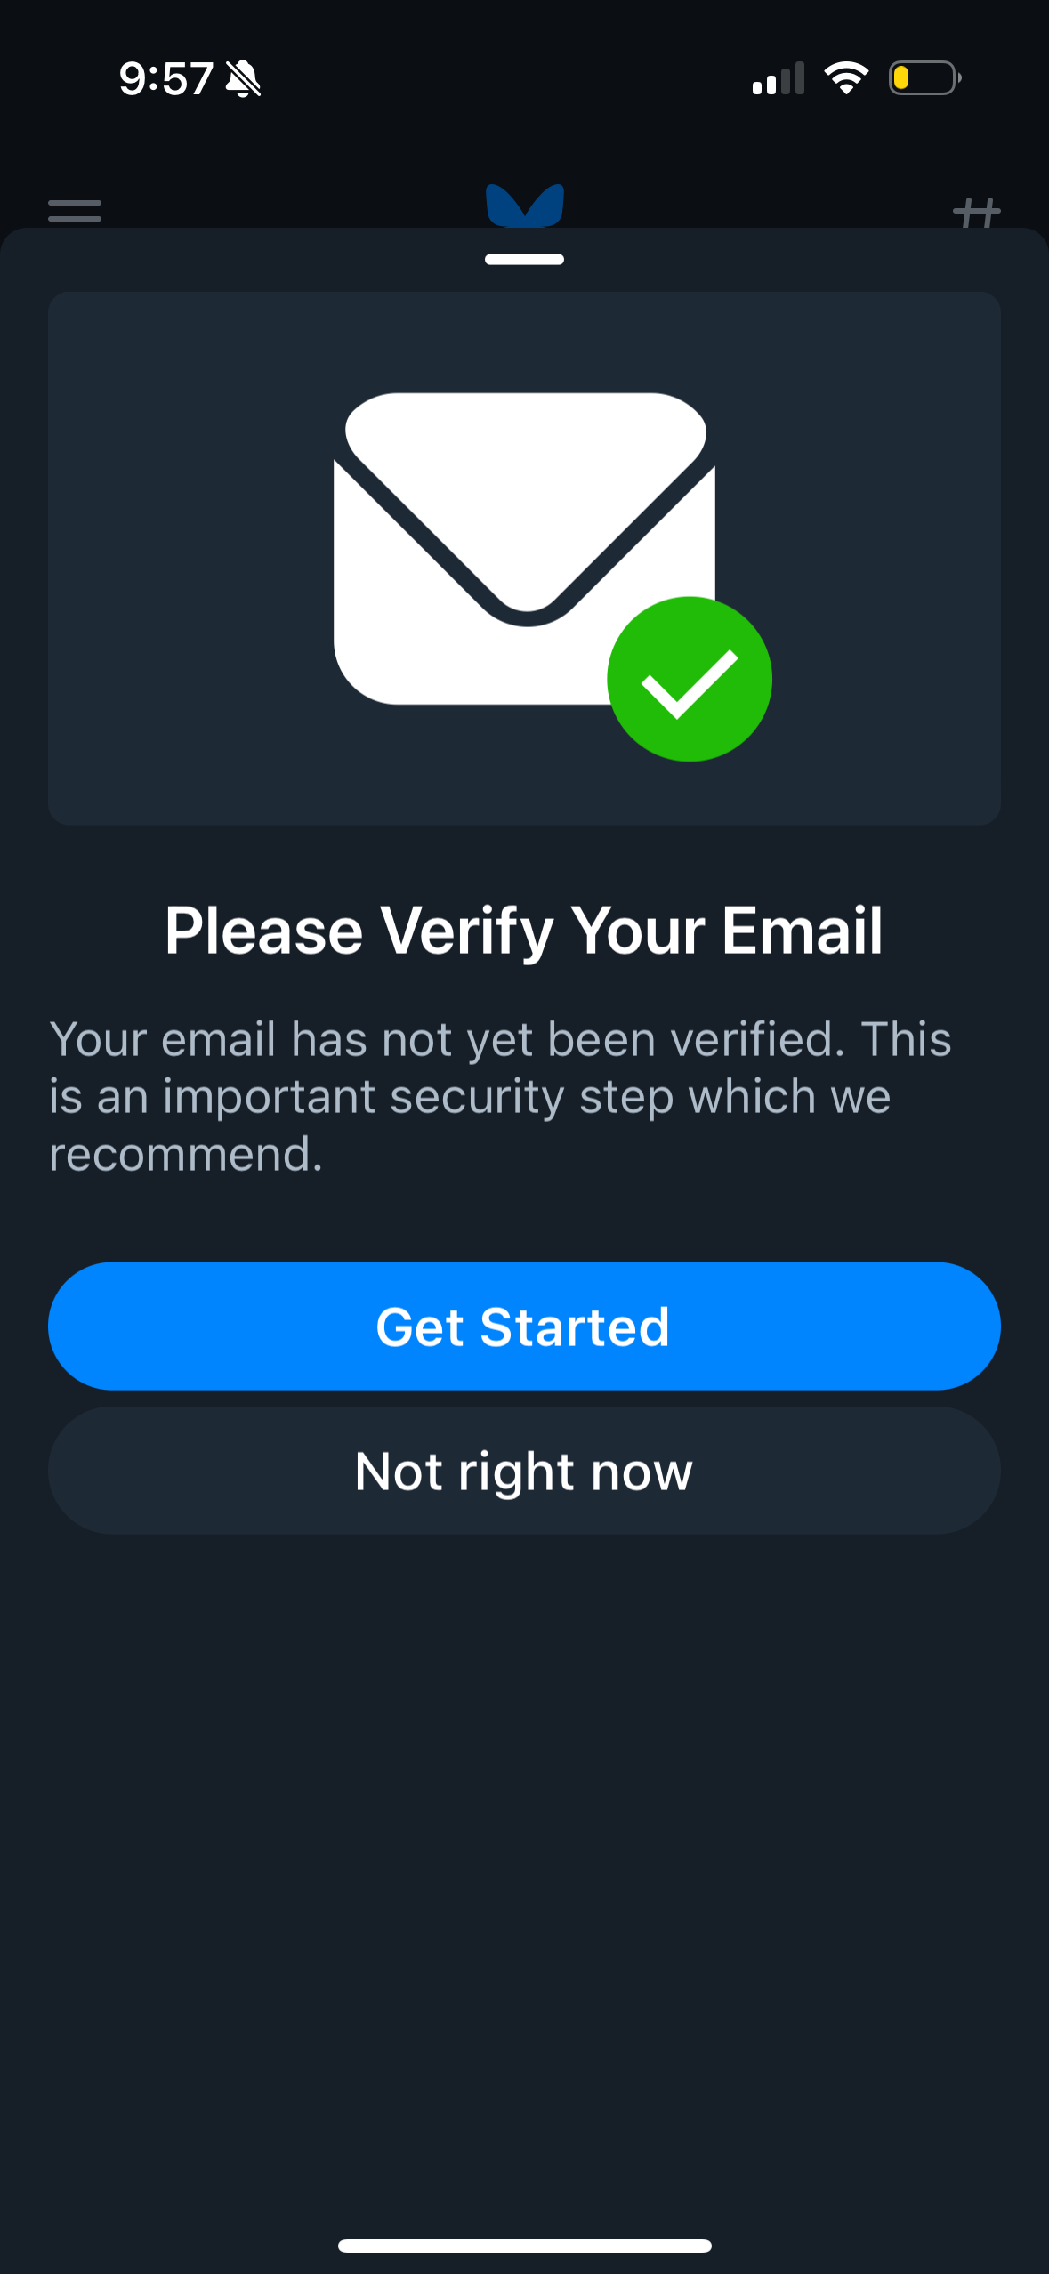Tap the sheet drag handle
The height and width of the screenshot is (2274, 1049).
click(x=524, y=260)
